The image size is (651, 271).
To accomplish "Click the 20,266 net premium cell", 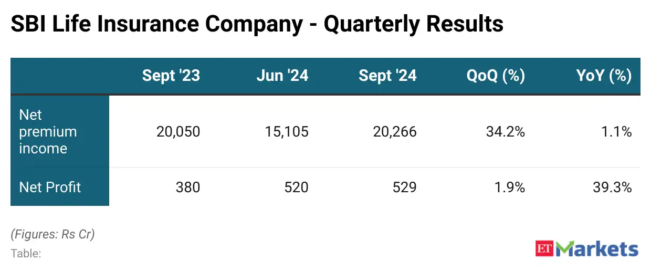I will (x=394, y=132).
